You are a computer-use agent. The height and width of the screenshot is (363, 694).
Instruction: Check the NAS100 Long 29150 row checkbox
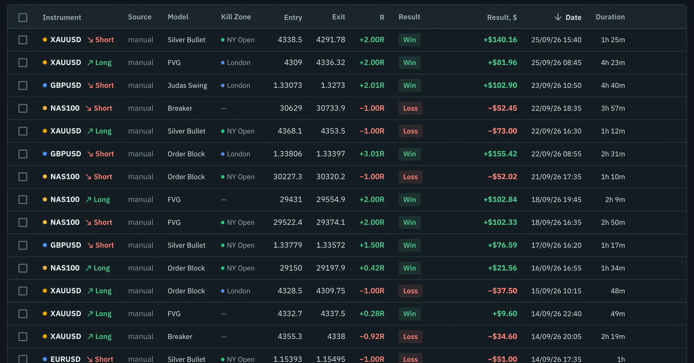coord(23,268)
